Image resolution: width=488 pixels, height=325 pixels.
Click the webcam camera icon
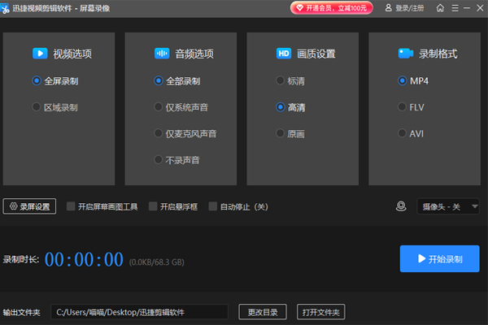click(x=401, y=206)
